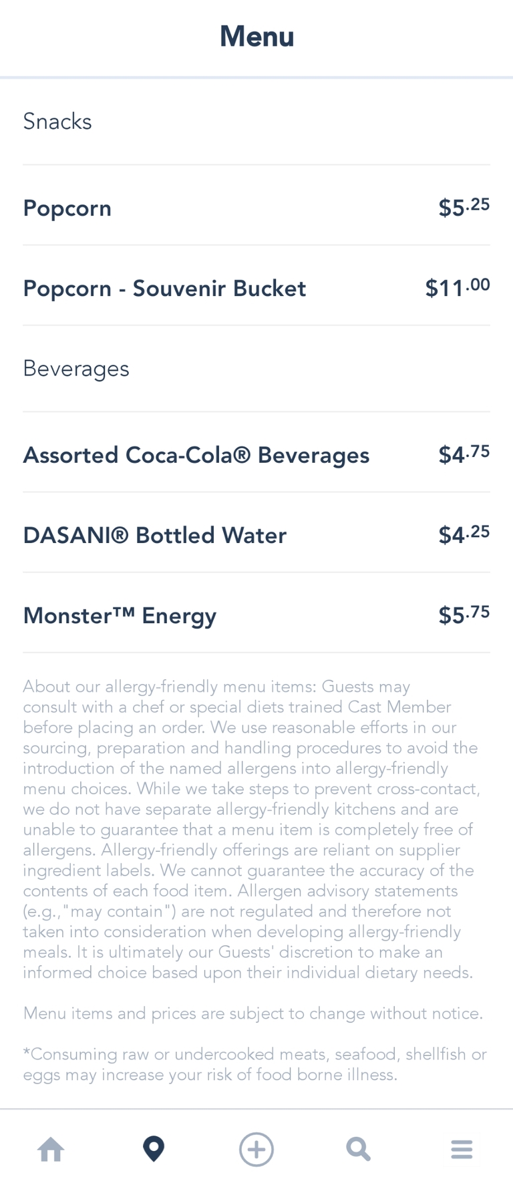The width and height of the screenshot is (513, 1189).
Task: Select the Monster Energy item
Action: point(120,616)
